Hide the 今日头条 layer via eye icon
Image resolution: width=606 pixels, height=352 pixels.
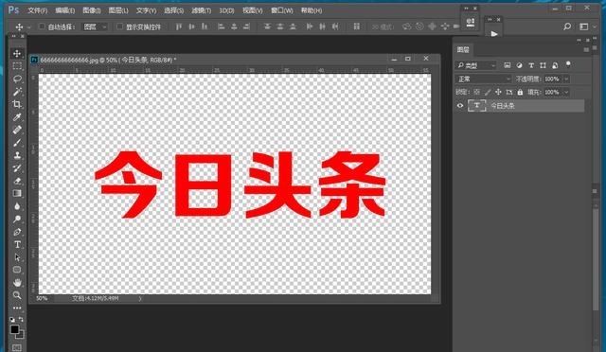(460, 105)
